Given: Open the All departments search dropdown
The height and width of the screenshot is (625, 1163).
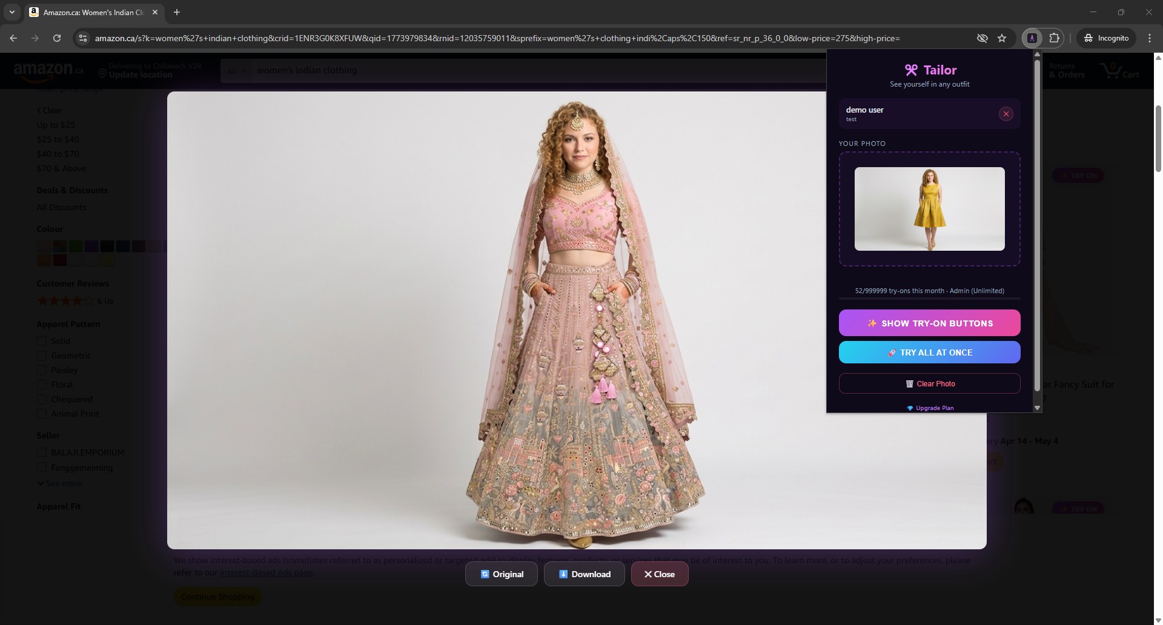Looking at the screenshot, I should coord(236,71).
